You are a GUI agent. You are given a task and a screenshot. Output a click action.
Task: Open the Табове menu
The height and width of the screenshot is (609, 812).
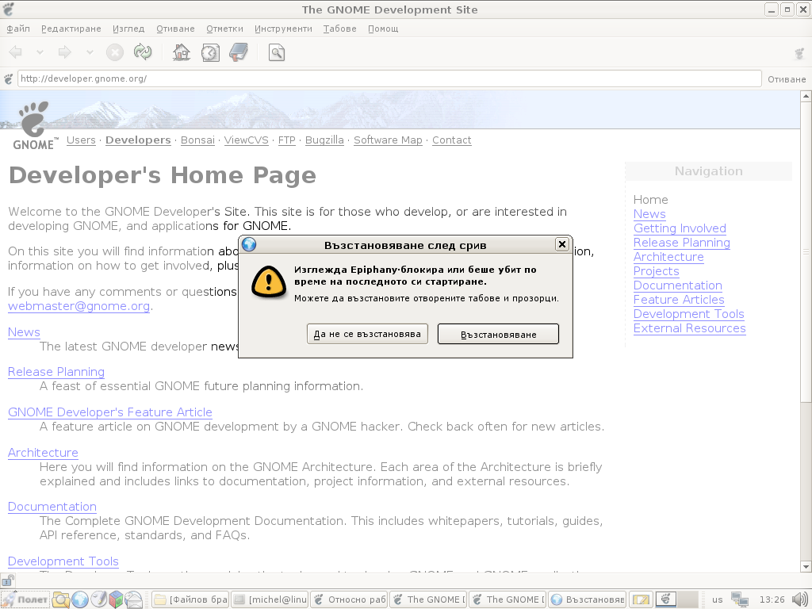tap(339, 29)
